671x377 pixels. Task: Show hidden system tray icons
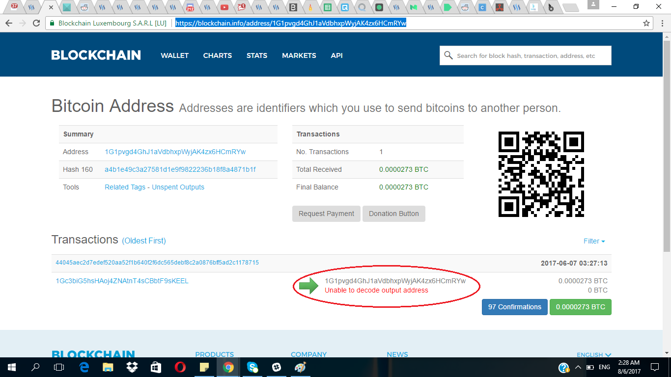(x=578, y=367)
